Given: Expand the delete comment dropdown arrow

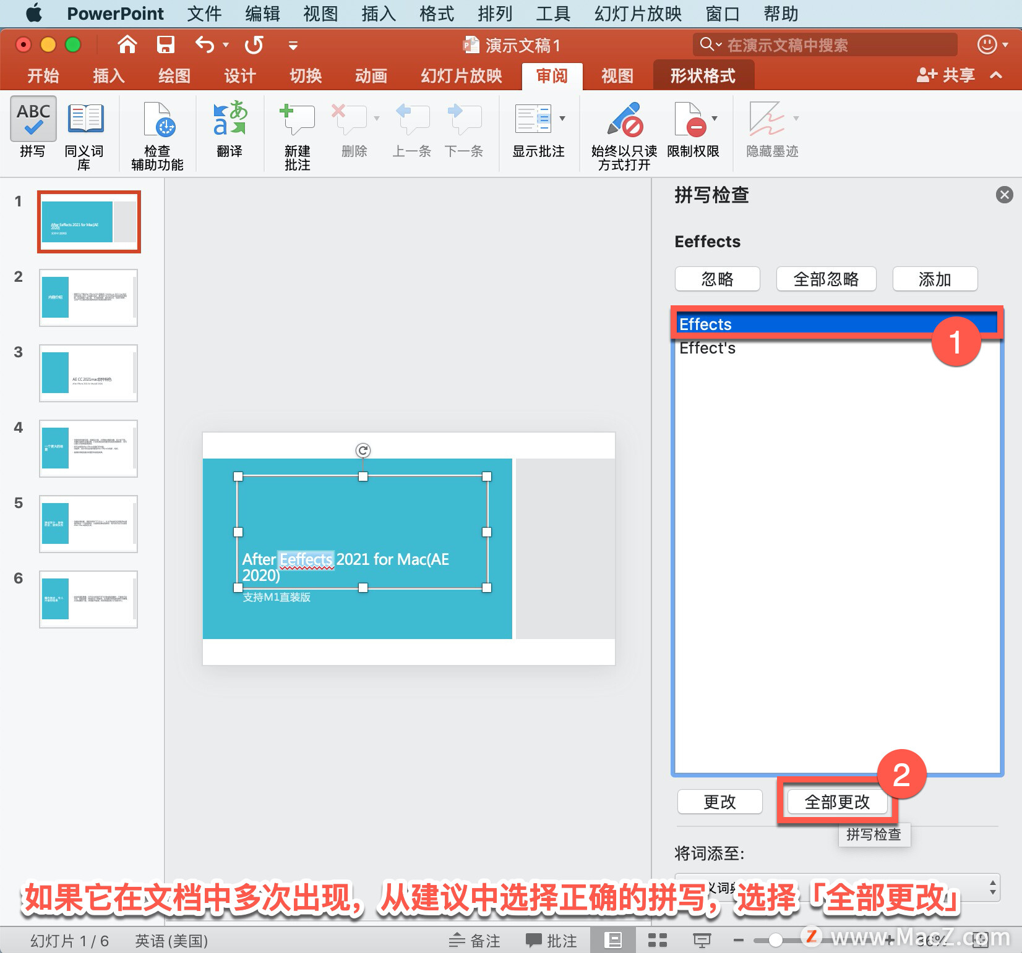Looking at the screenshot, I should tap(376, 118).
